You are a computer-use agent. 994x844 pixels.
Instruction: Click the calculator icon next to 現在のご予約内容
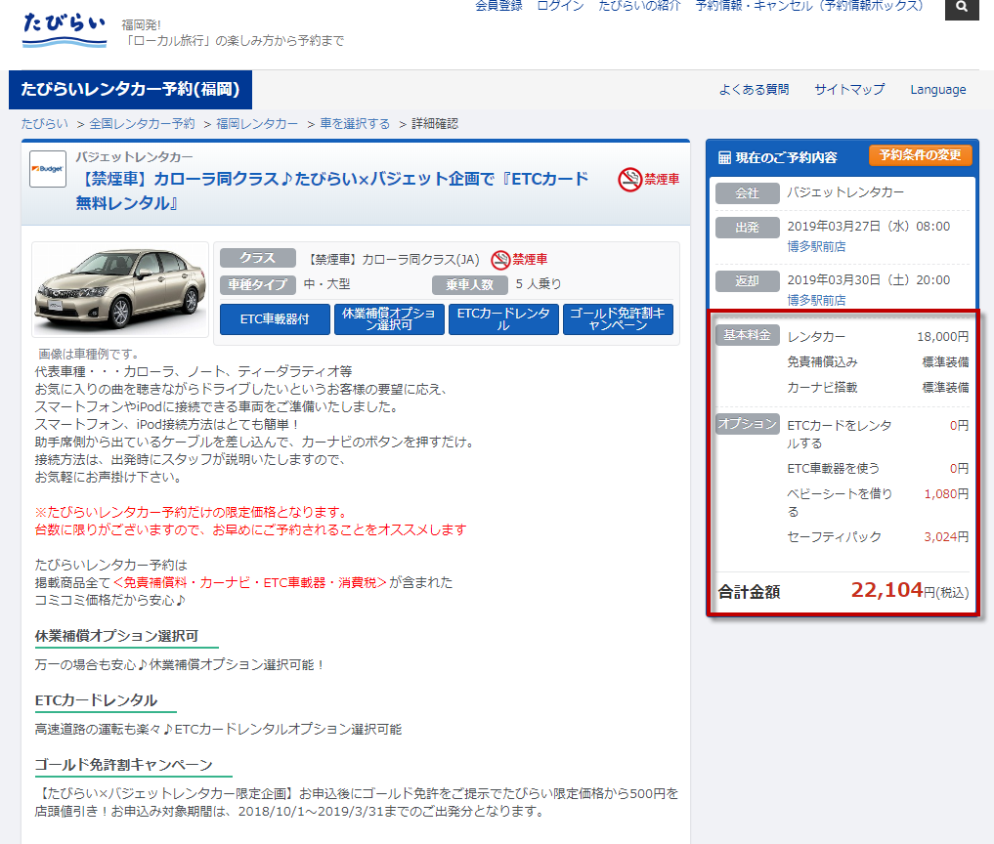click(x=724, y=158)
